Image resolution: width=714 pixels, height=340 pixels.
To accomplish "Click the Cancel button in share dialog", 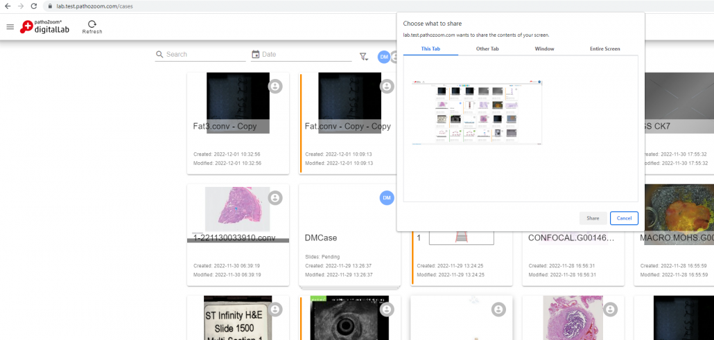I will (x=624, y=218).
